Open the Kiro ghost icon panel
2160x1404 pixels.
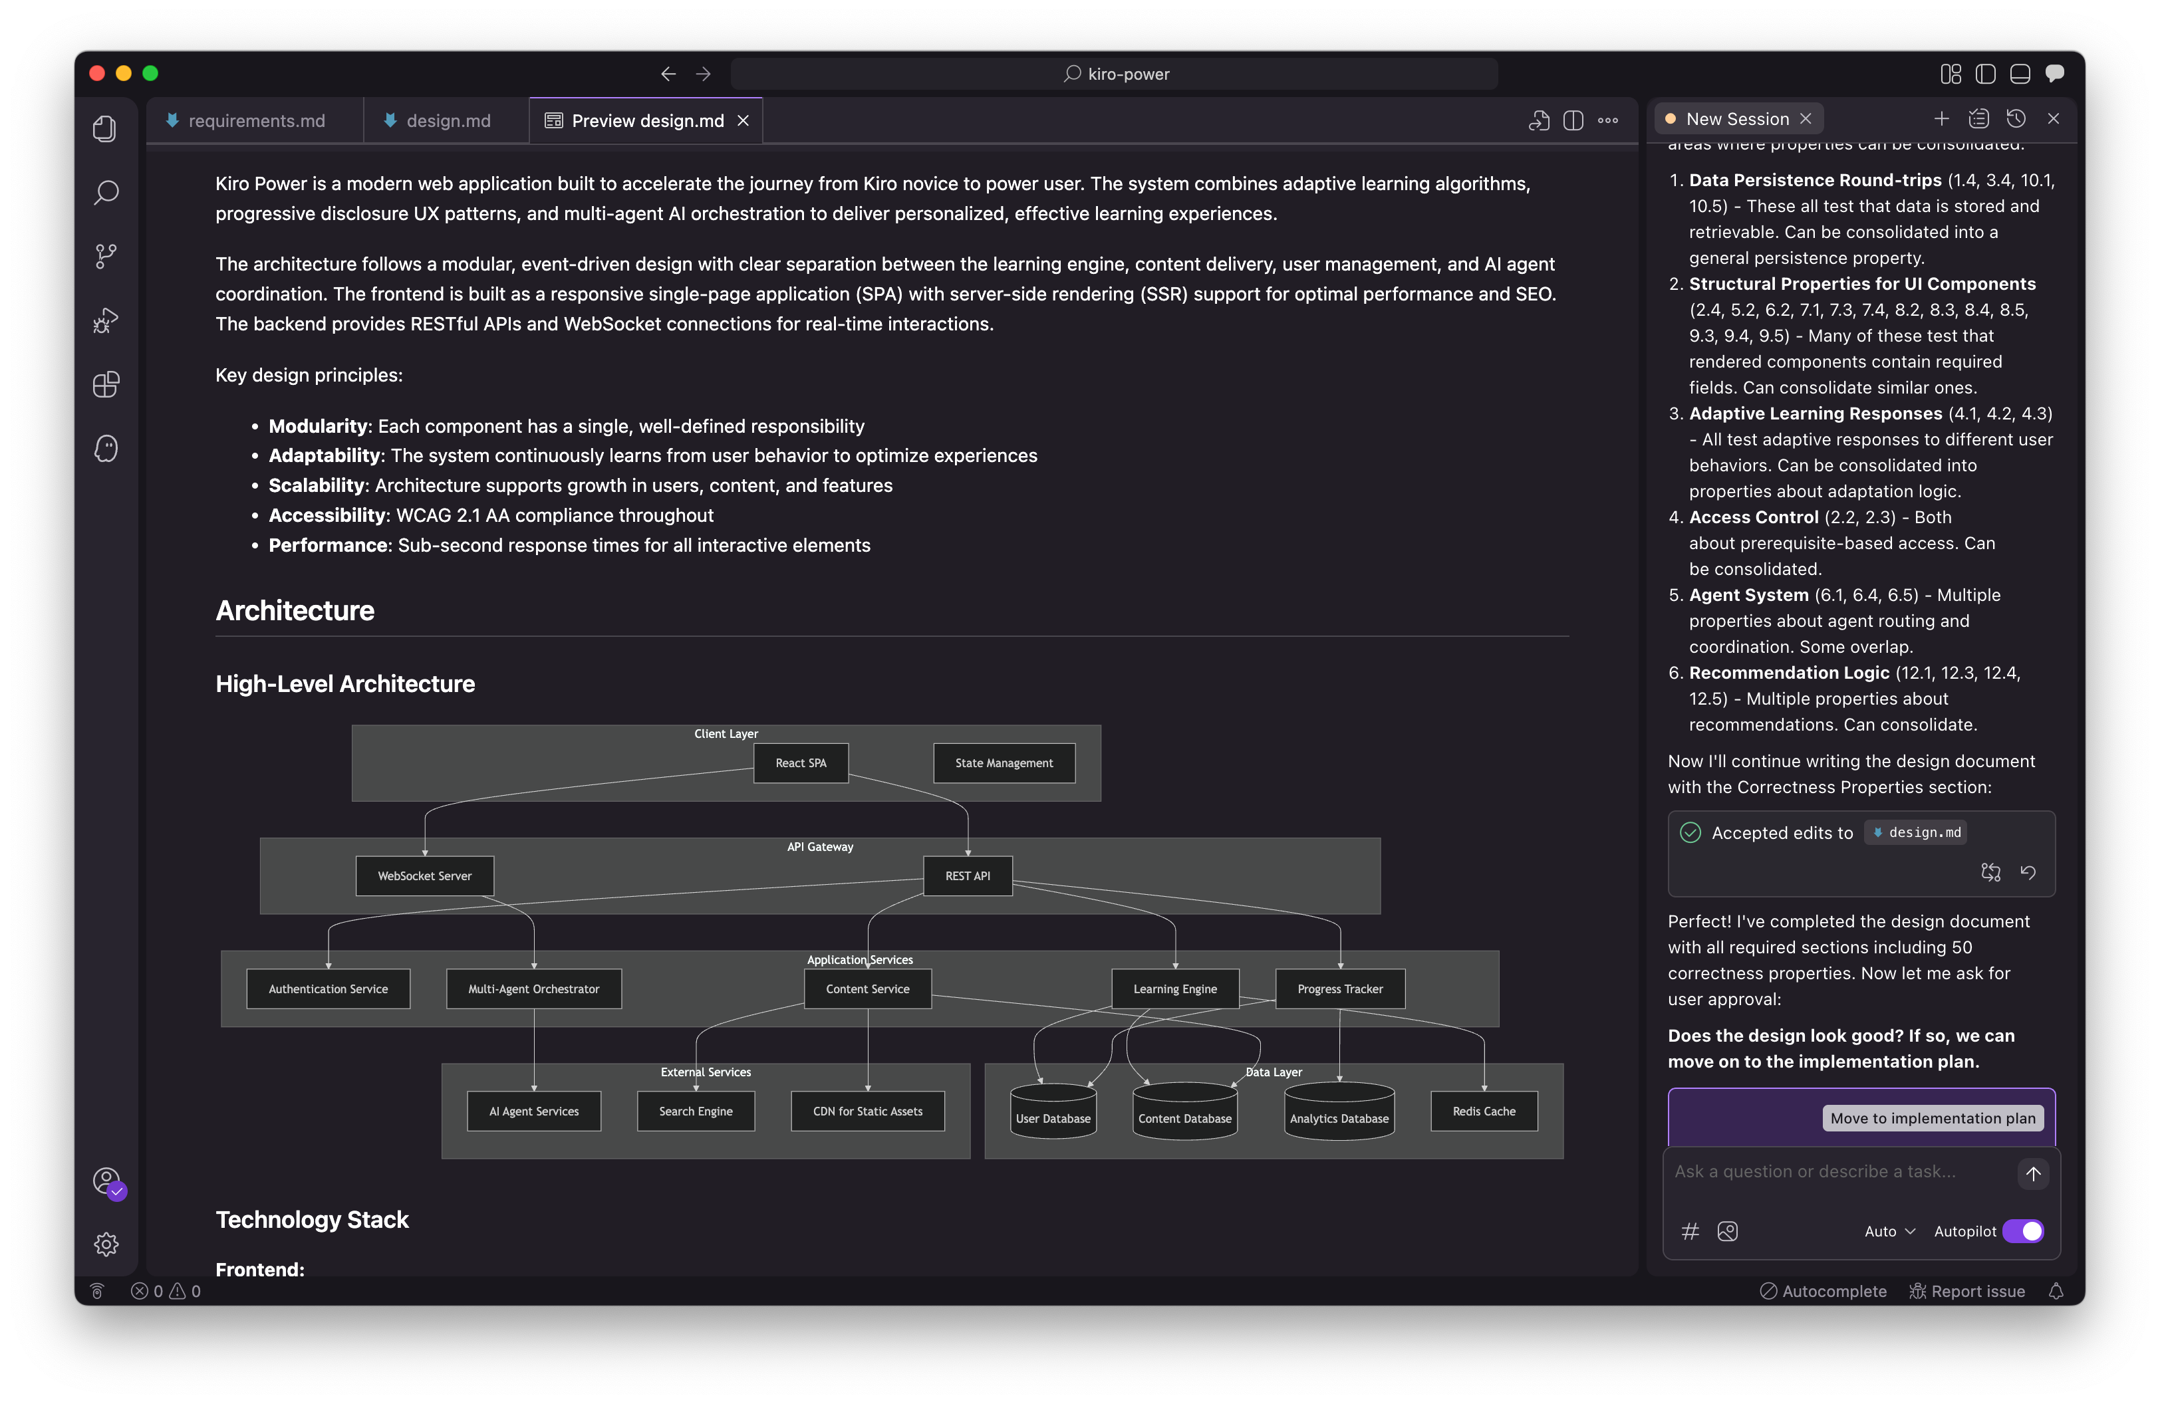[105, 448]
